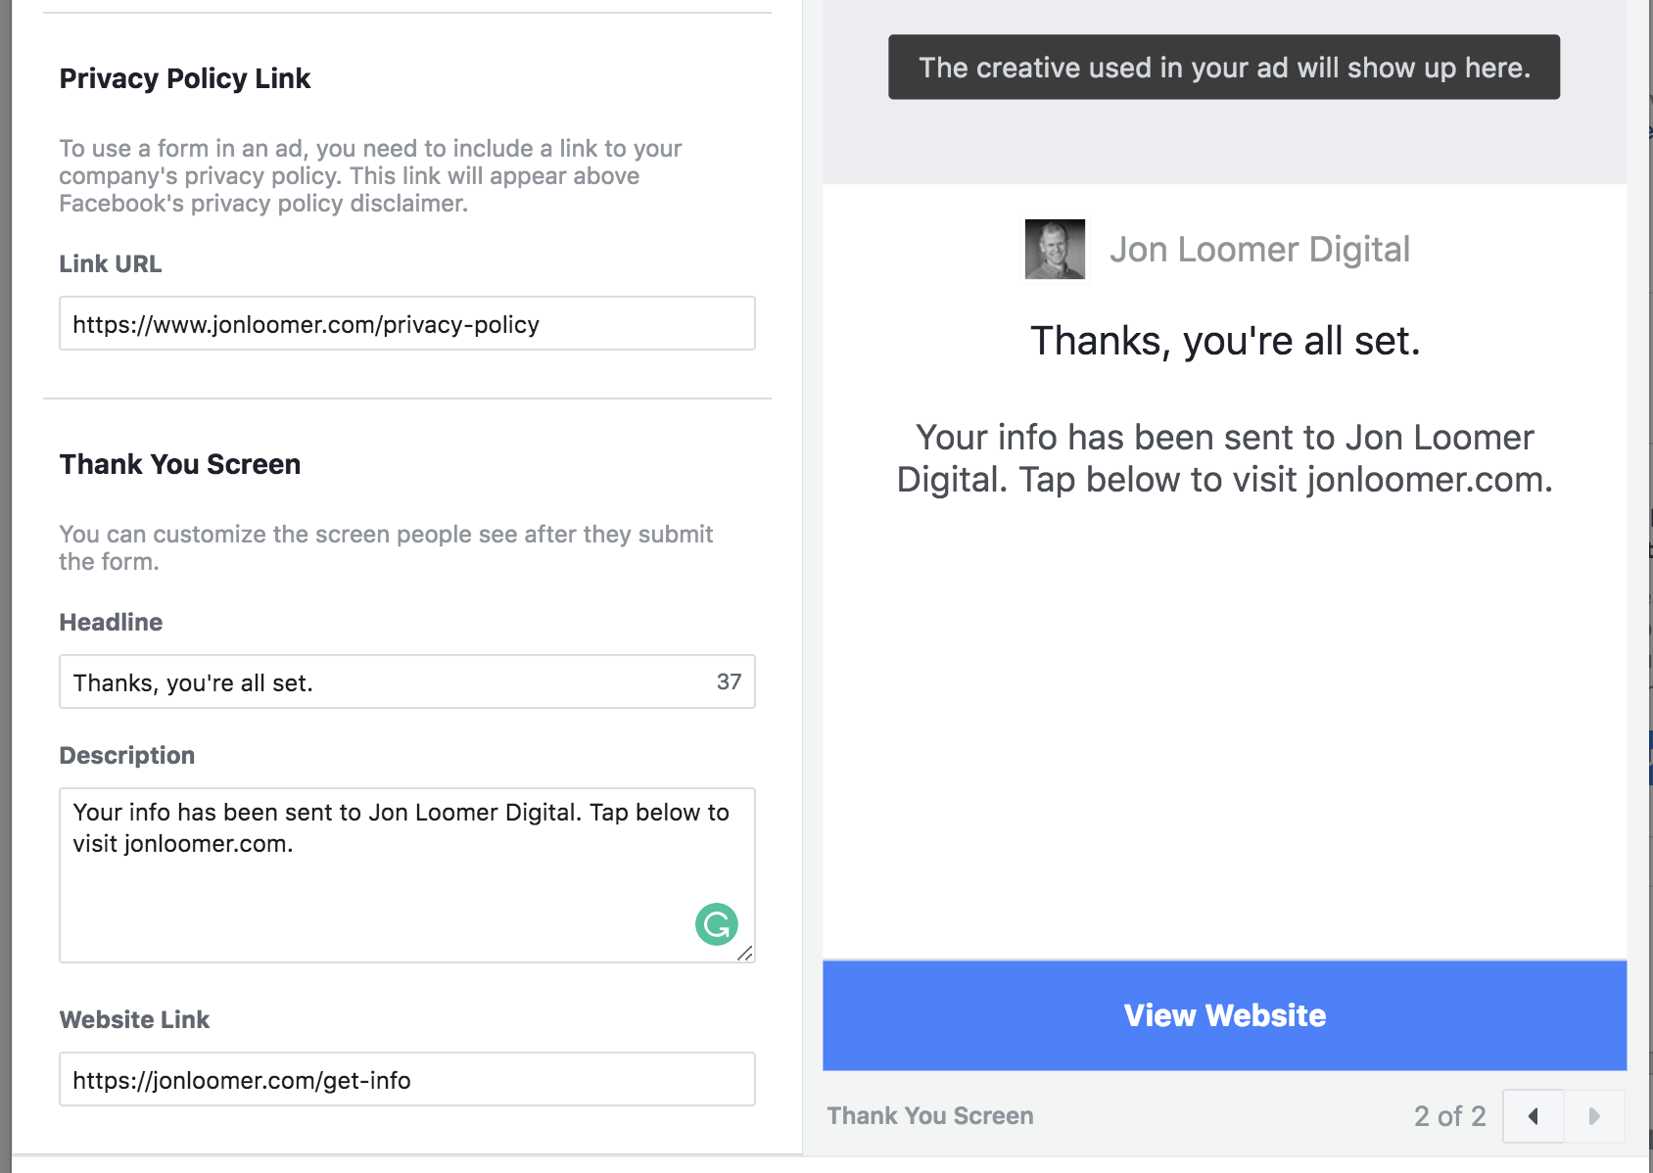Click the 'Description' field label
This screenshot has height=1173, width=1653.
point(127,756)
